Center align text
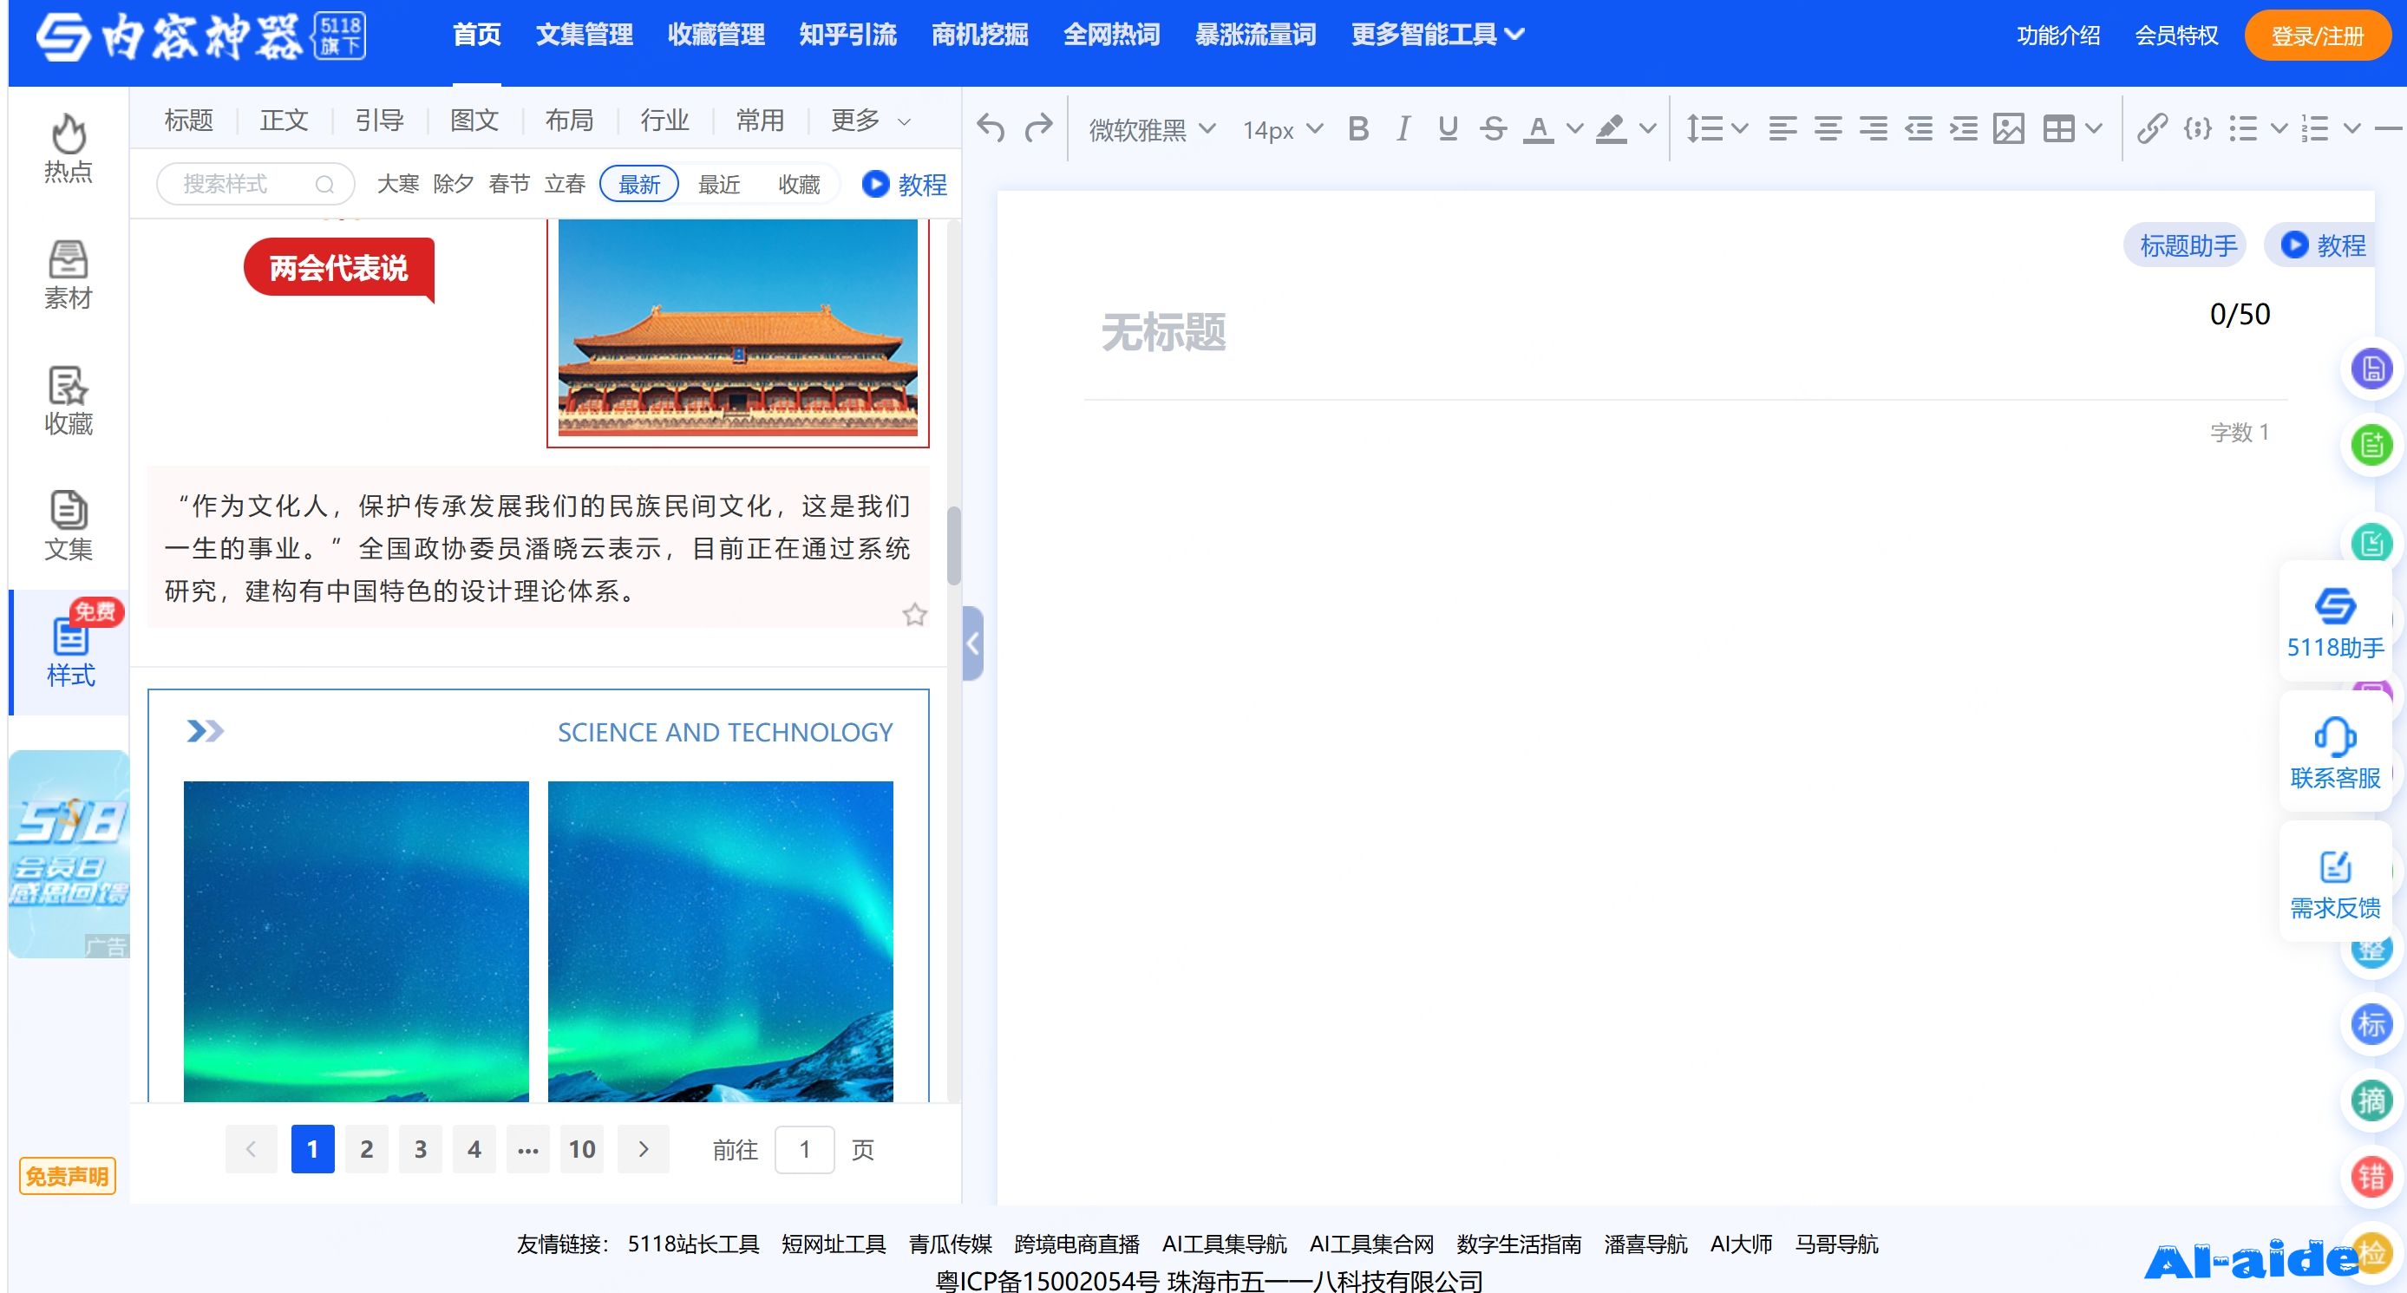 tap(1828, 128)
